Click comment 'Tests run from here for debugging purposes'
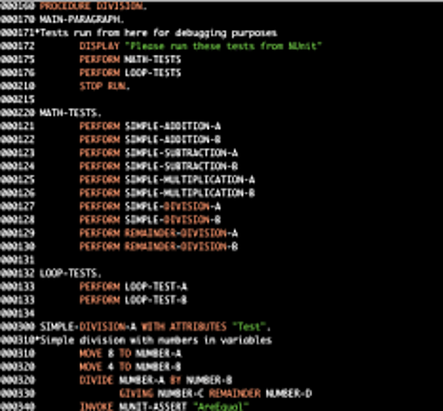Viewport: 443px width, 411px height. tap(158, 33)
